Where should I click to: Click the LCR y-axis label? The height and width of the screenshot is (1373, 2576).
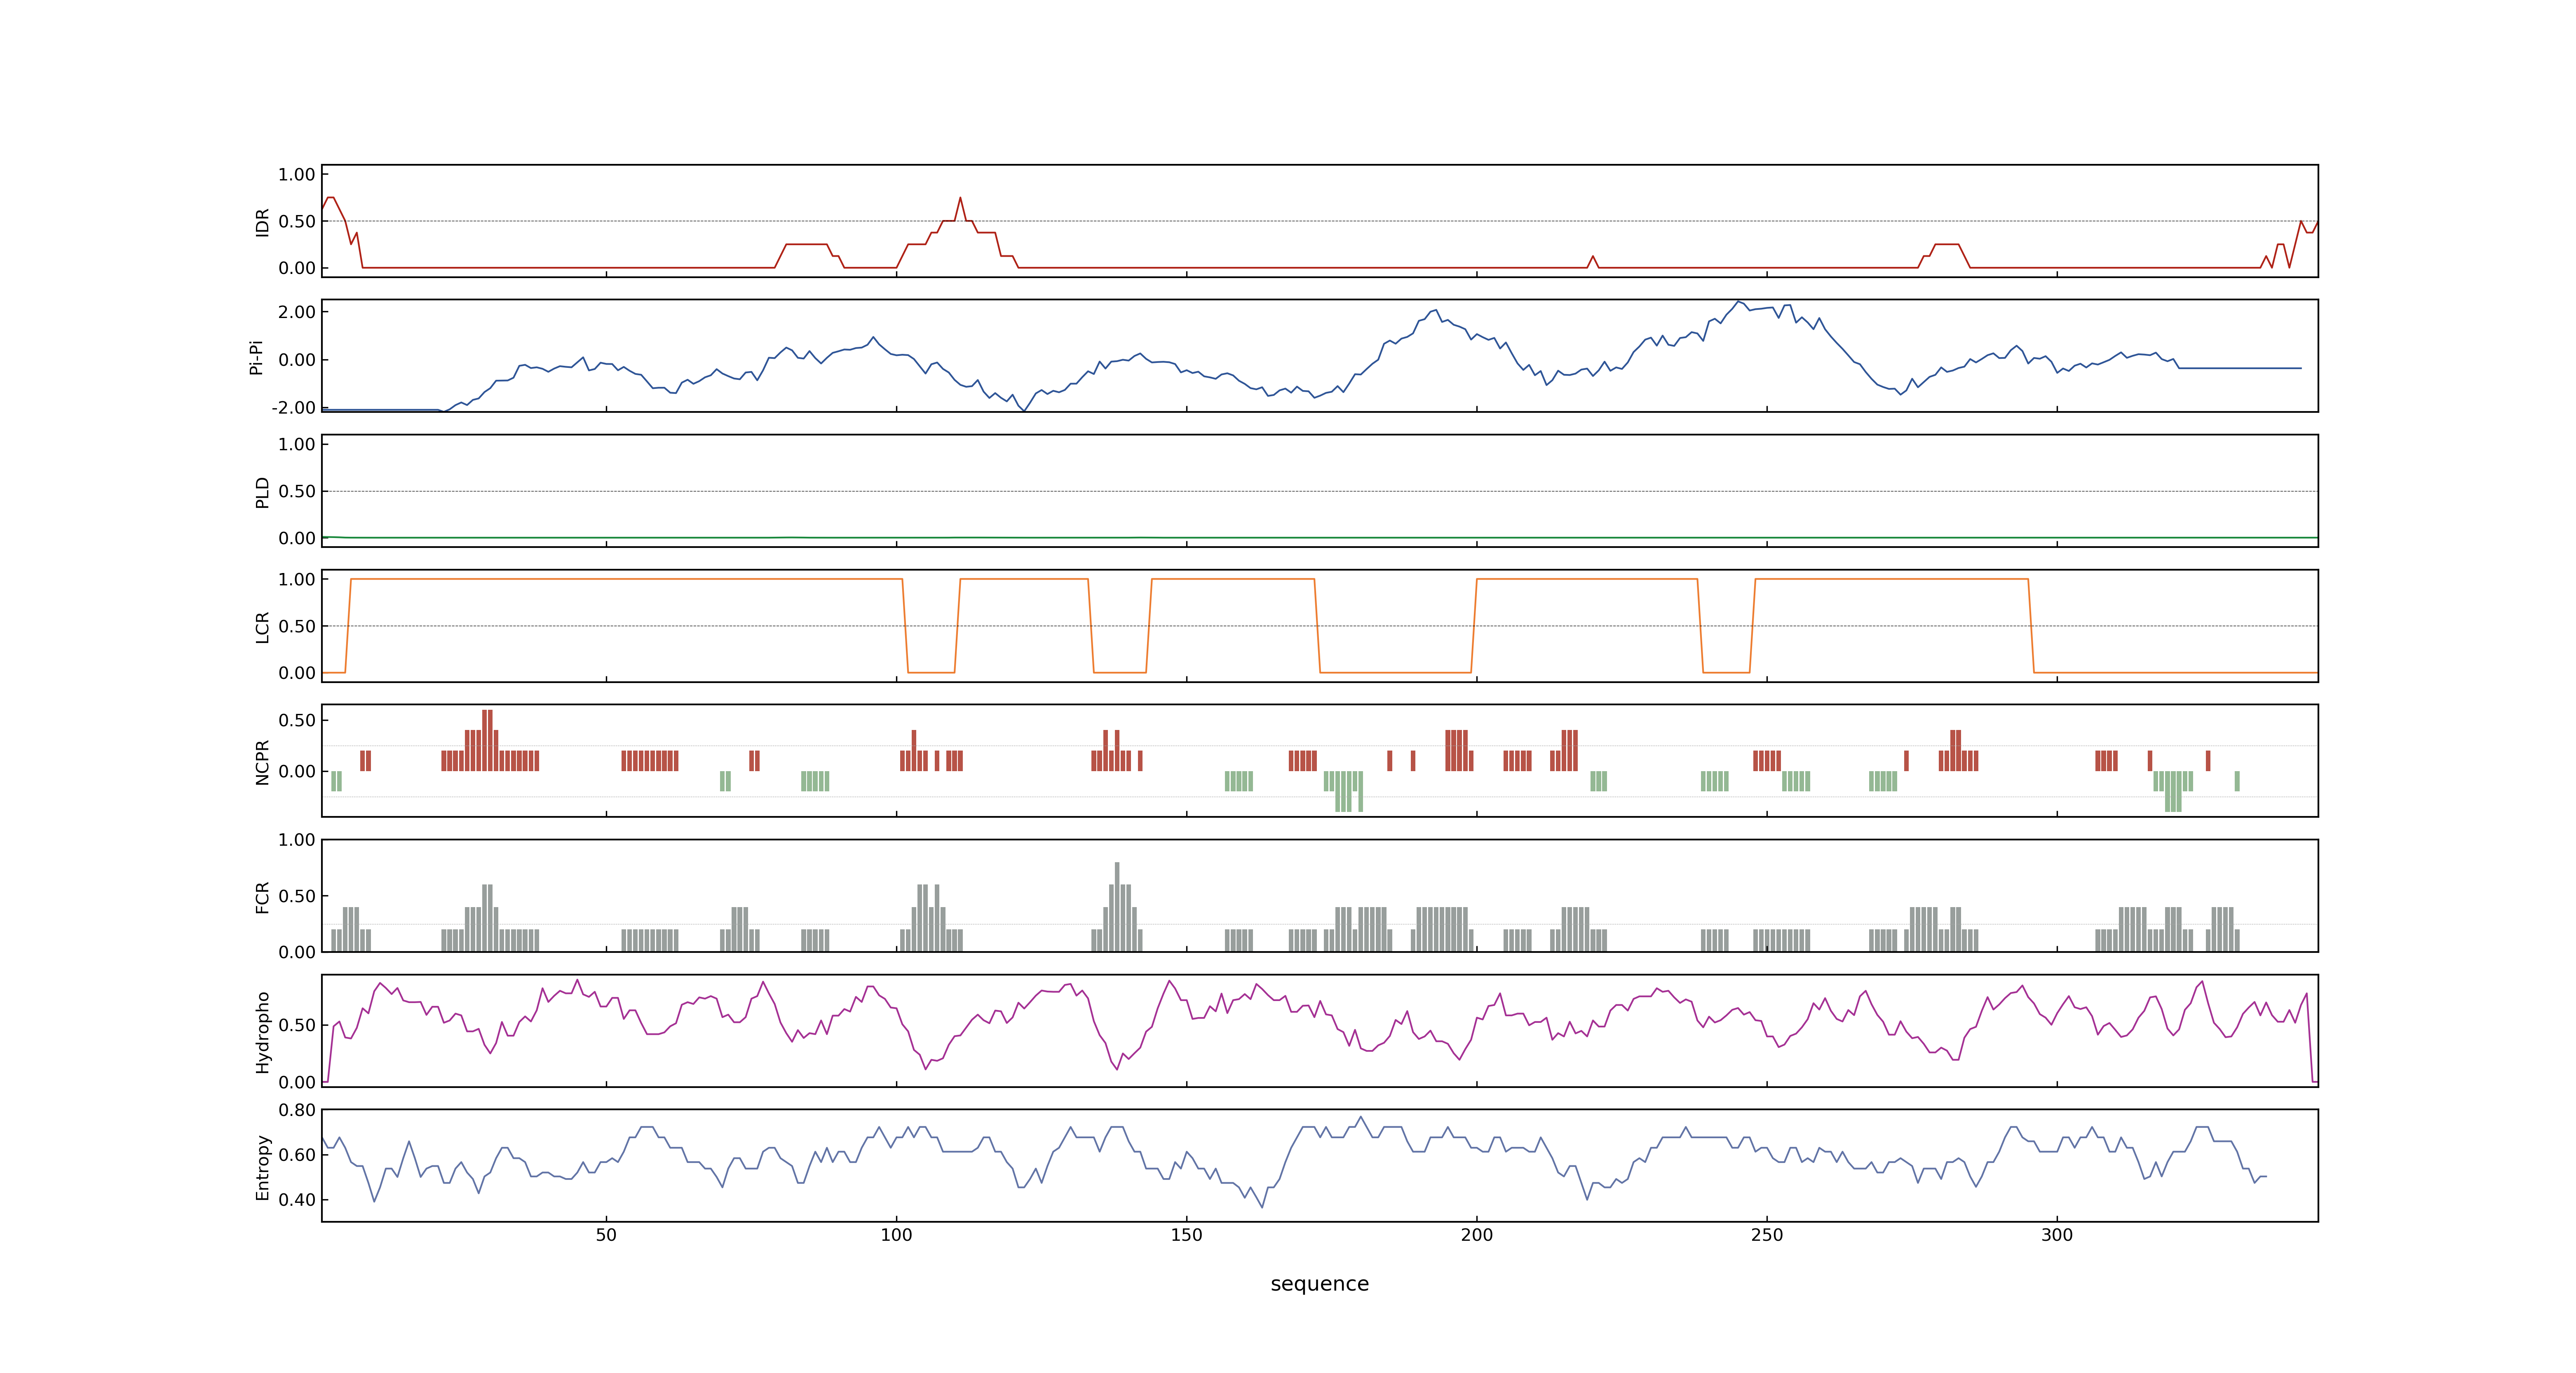click(x=262, y=627)
